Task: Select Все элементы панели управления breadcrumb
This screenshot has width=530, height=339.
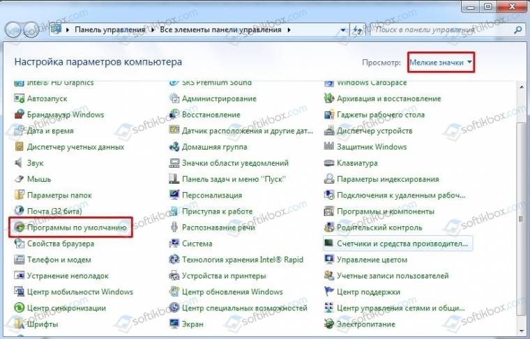Action: [x=220, y=30]
